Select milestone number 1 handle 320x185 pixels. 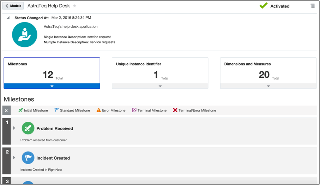[x=7, y=131]
